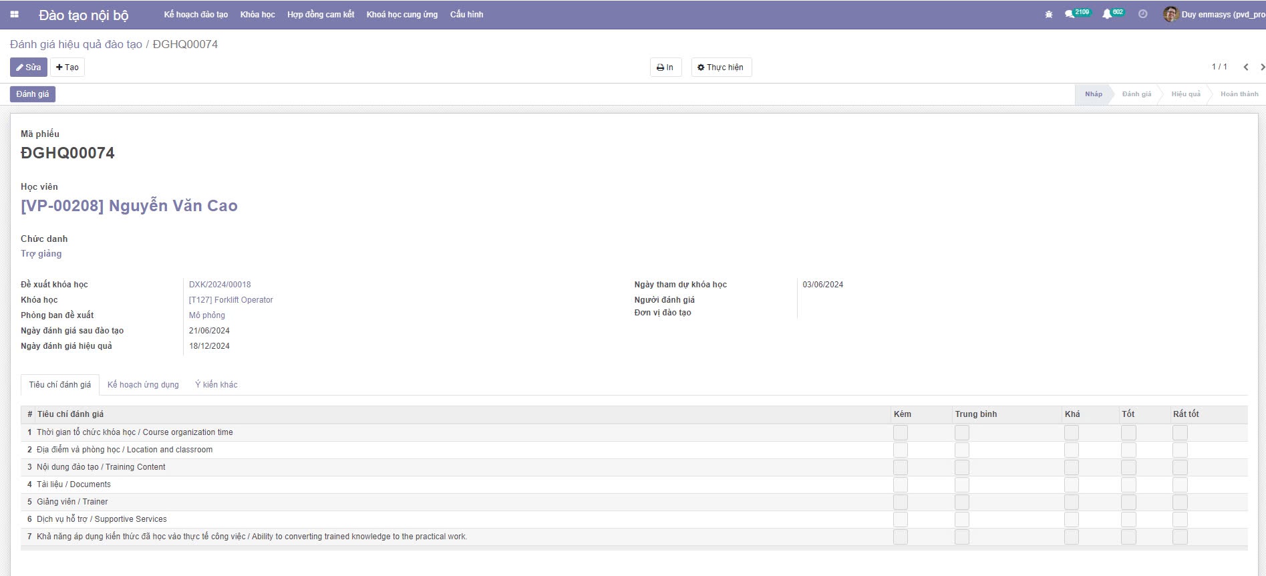This screenshot has width=1266, height=576.
Task: Open the Thực hiện action dropdown
Action: (x=721, y=67)
